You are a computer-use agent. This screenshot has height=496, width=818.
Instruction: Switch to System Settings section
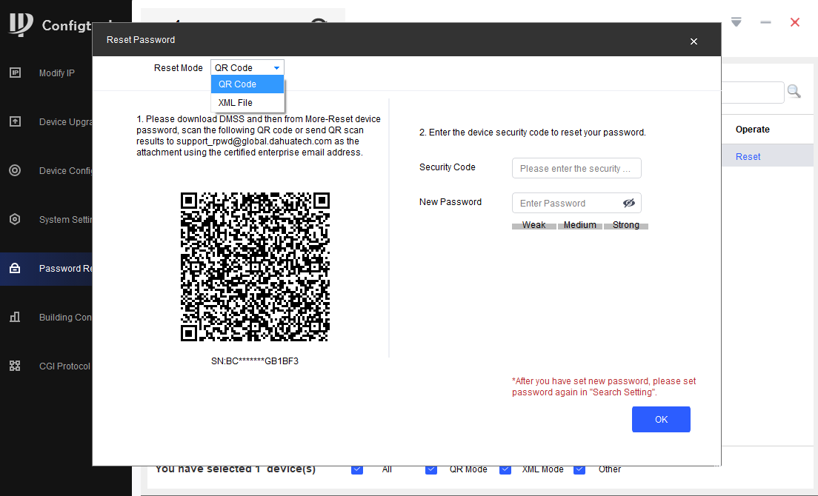[66, 220]
